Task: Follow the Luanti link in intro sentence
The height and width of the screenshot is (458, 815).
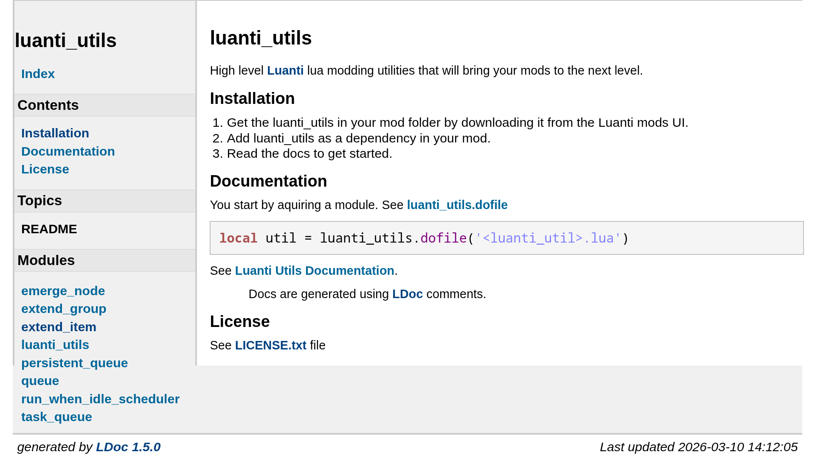Action: (285, 70)
